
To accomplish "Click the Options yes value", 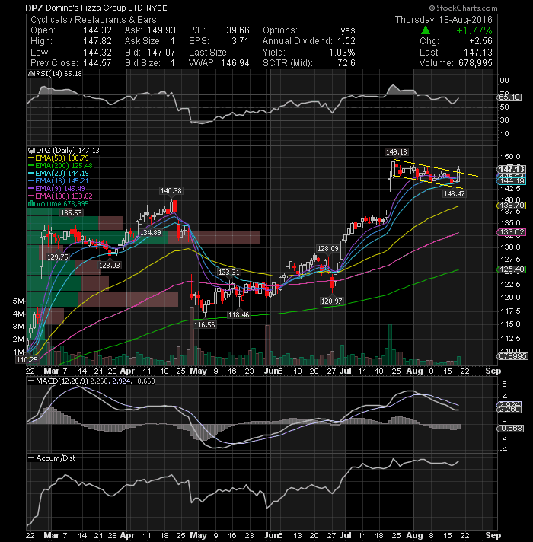I will click(348, 30).
